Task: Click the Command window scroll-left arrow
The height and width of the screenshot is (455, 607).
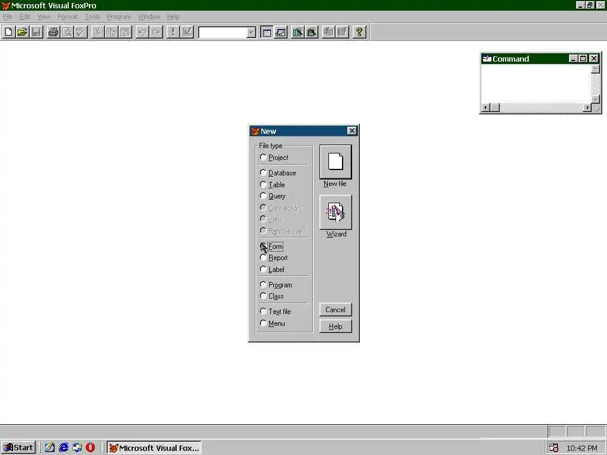Action: tap(486, 107)
